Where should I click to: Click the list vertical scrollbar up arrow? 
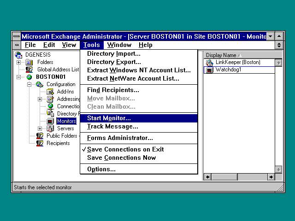[x=278, y=63]
